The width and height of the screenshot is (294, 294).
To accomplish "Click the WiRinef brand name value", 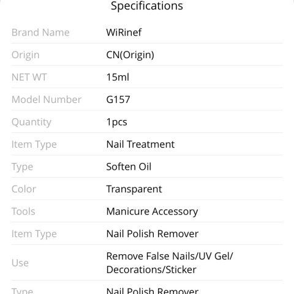I will pos(124,32).
